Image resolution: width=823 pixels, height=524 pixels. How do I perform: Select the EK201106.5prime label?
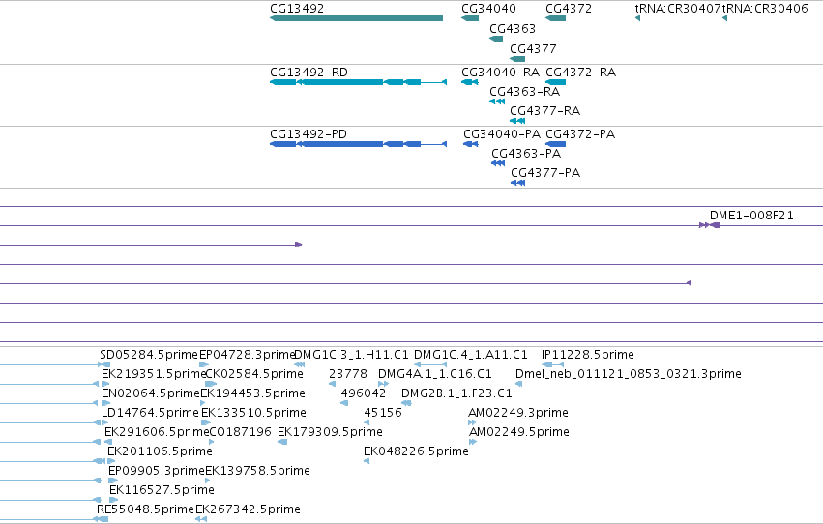pyautogui.click(x=161, y=451)
